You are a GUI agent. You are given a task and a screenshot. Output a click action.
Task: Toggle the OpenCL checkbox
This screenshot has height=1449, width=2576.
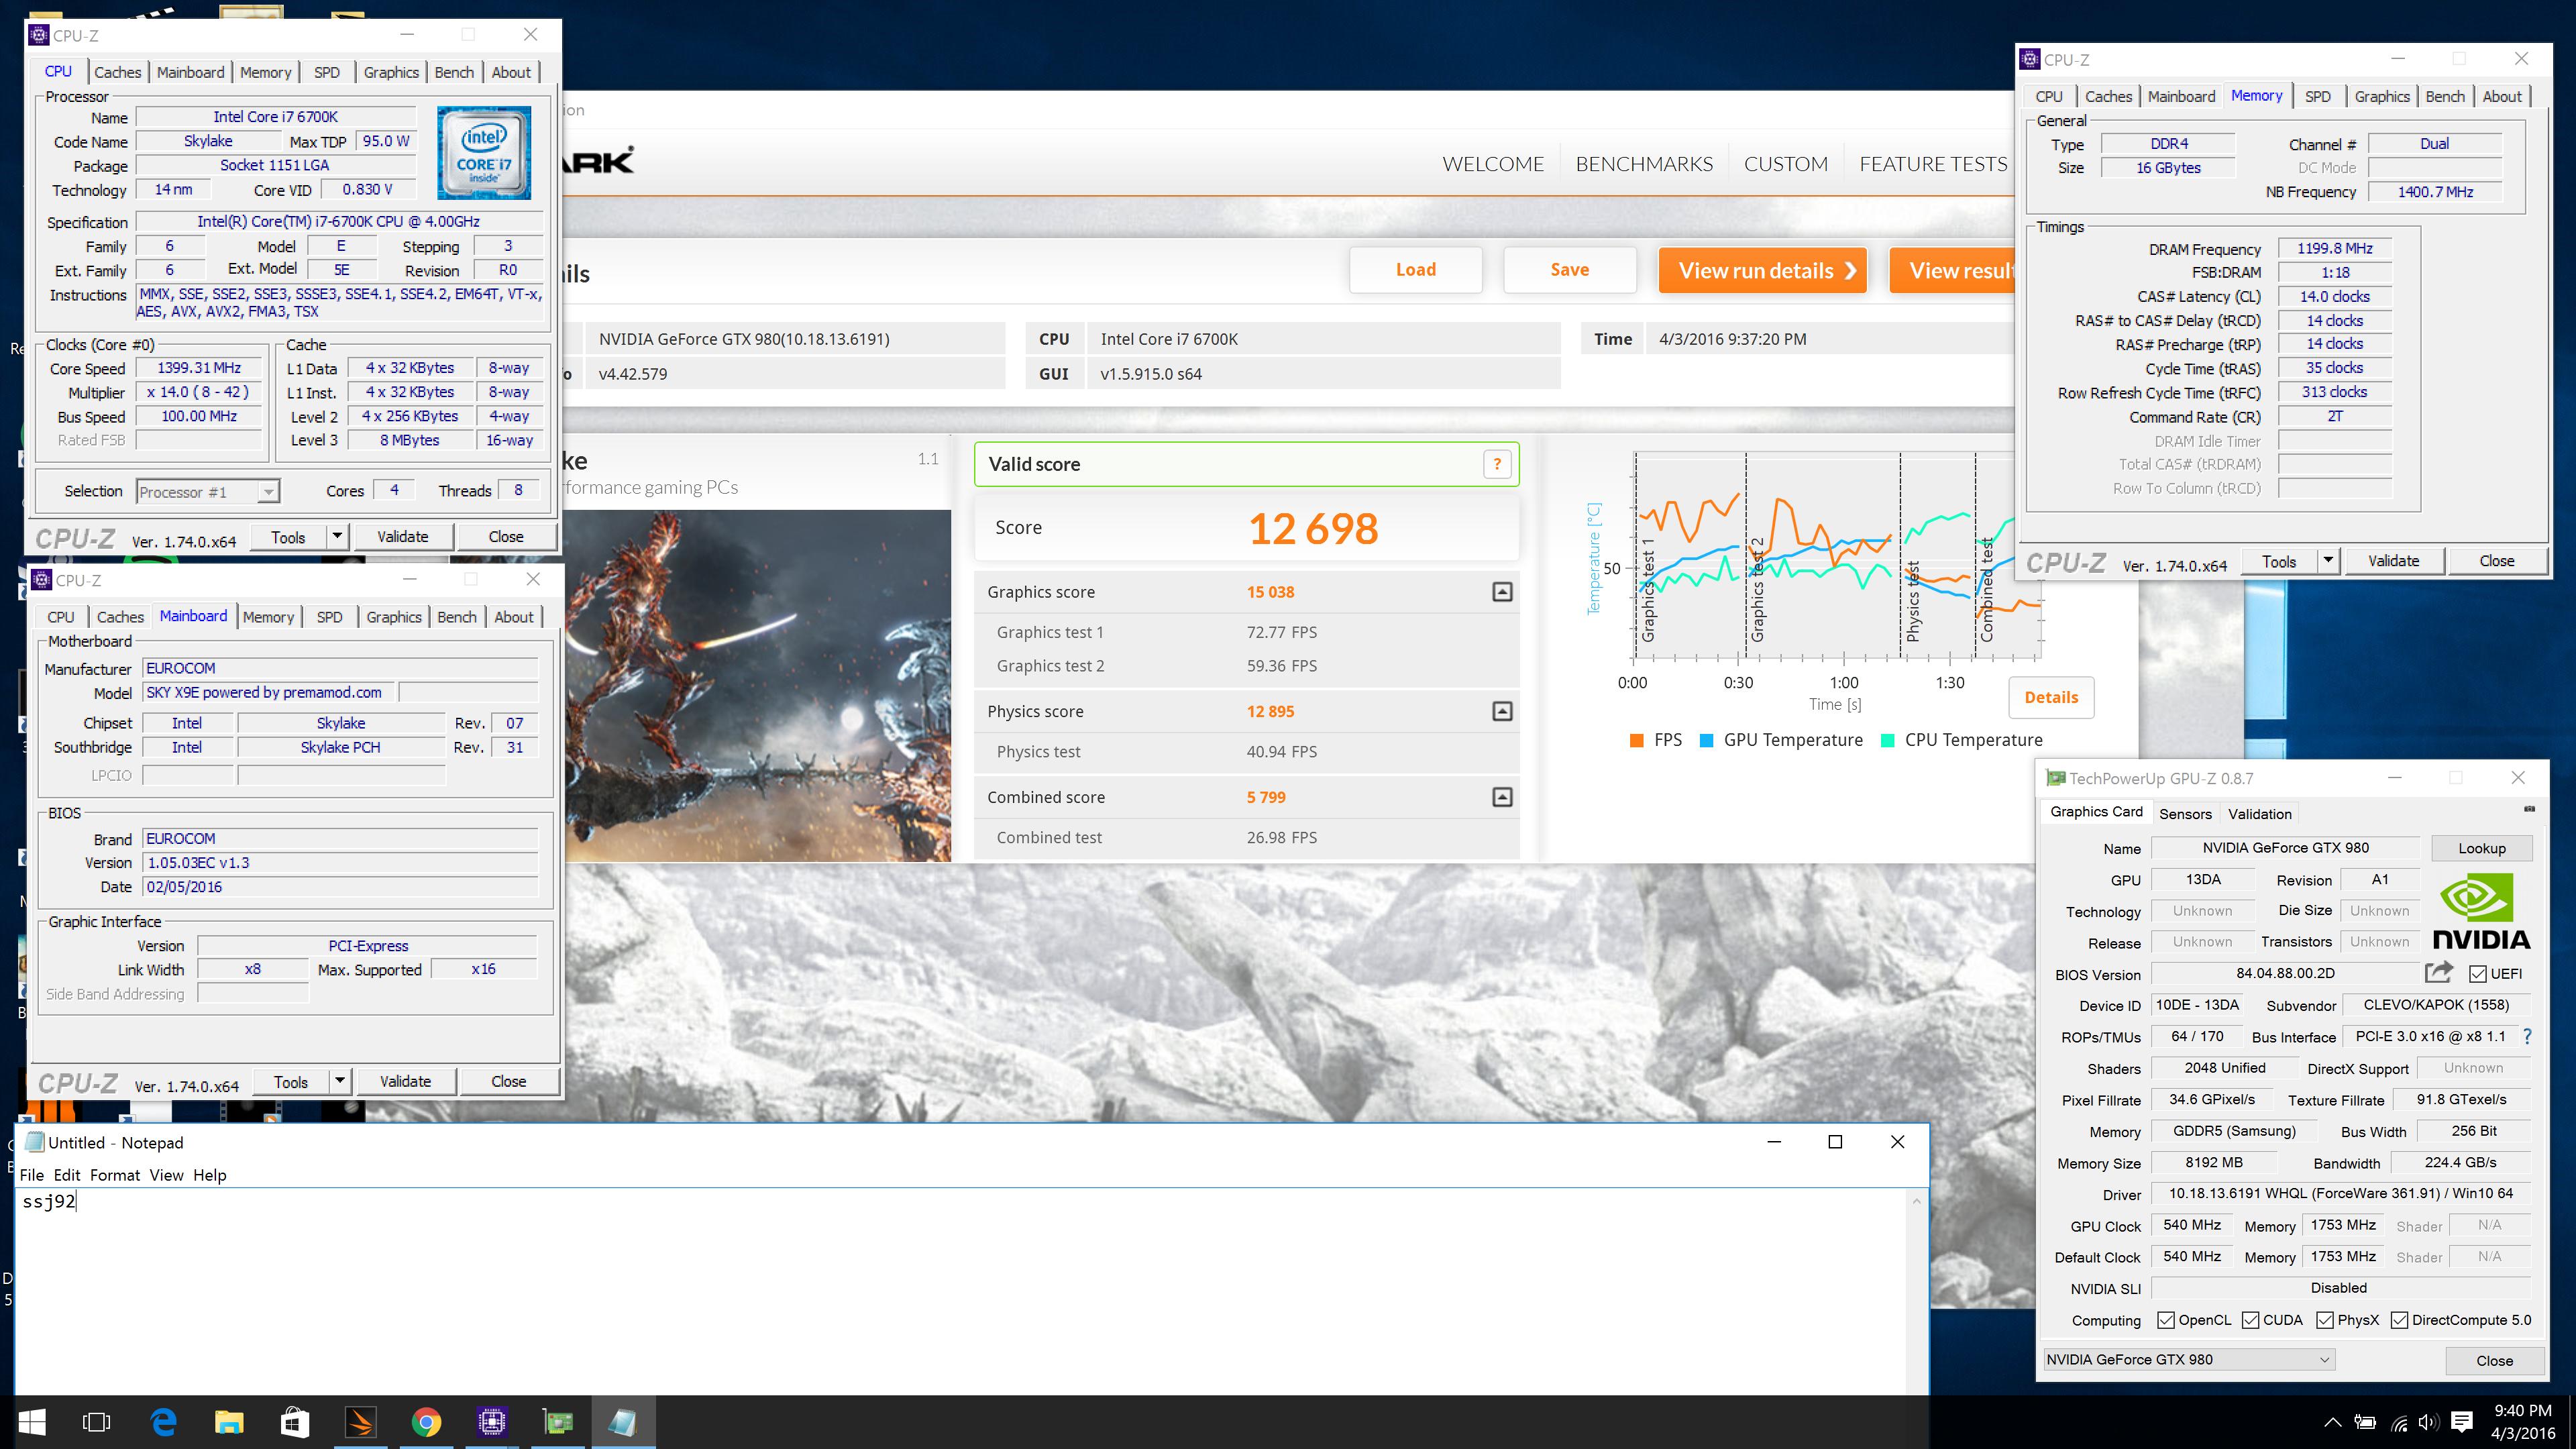[x=2166, y=1320]
